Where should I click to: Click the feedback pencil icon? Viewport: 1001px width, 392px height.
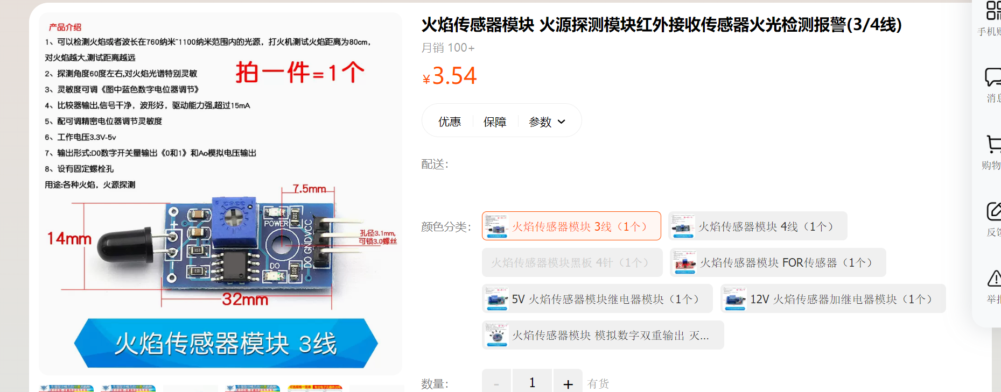(993, 211)
